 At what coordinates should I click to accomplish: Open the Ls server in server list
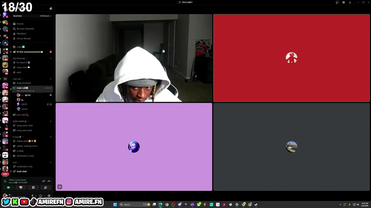5,79
